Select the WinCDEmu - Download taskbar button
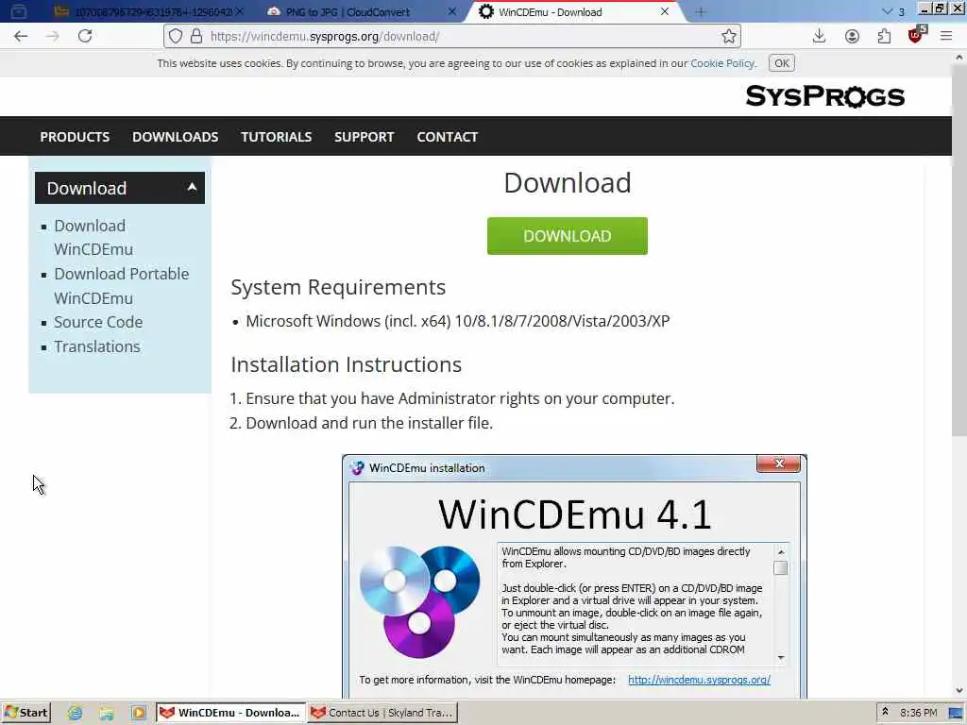The image size is (967, 725). click(230, 713)
